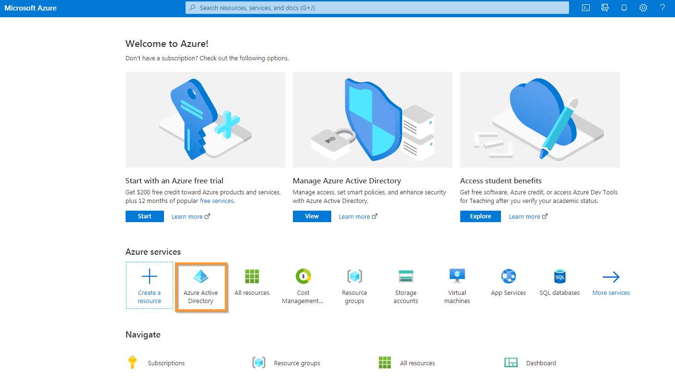Open Learn more link beside View

click(x=358, y=217)
